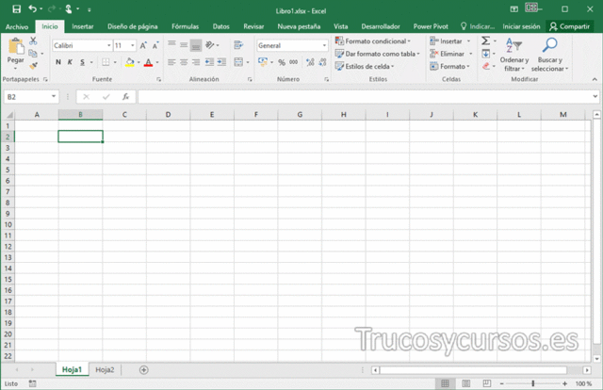Click the Fill down icon
This screenshot has height=390, width=603.
point(486,54)
